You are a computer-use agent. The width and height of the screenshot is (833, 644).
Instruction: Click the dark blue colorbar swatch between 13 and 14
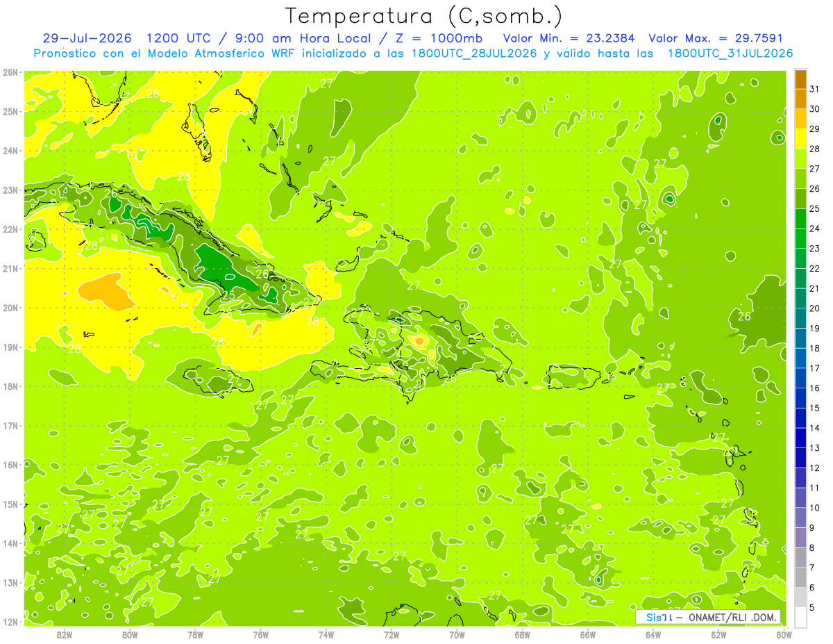[800, 438]
